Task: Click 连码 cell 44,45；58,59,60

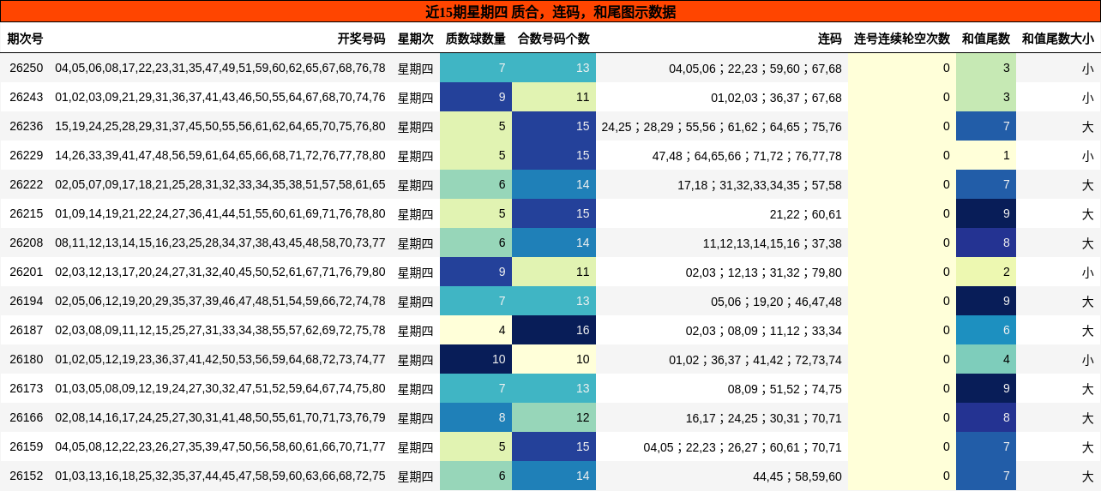Action: 797,476
